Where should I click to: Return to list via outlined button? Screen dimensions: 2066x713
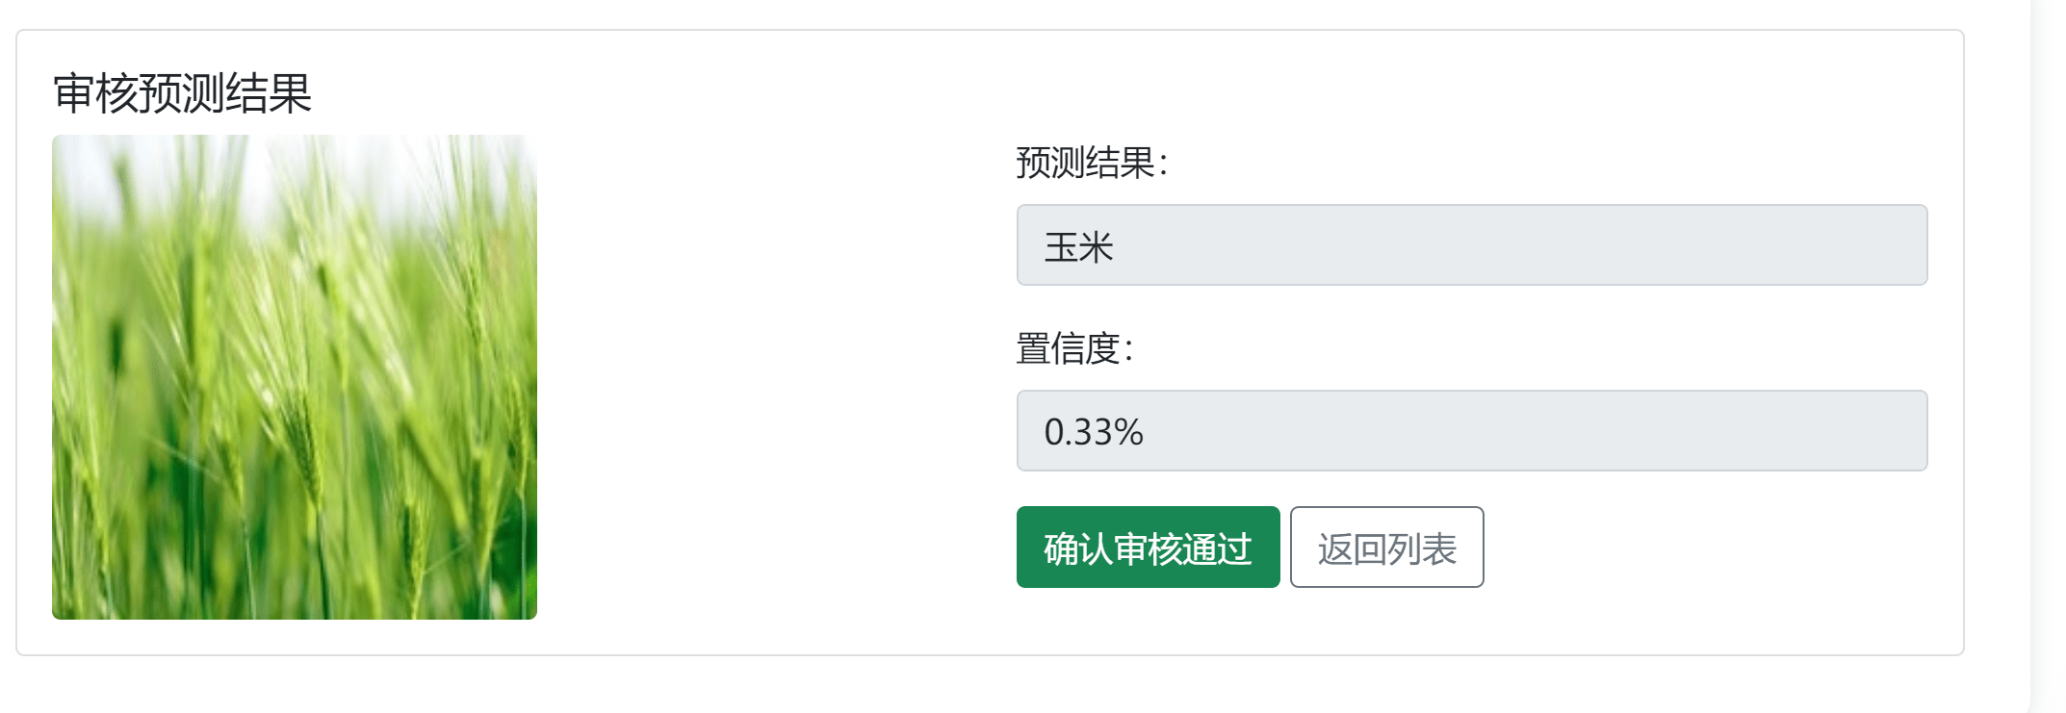1386,547
